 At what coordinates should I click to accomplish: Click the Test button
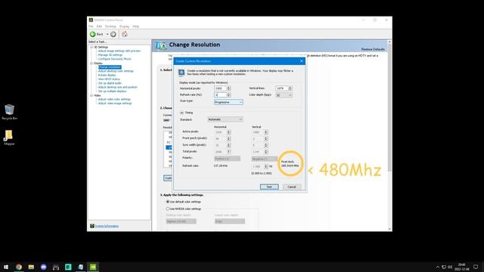point(269,187)
